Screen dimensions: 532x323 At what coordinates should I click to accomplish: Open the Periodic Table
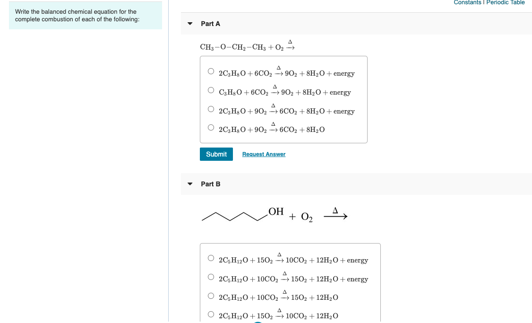click(506, 2)
